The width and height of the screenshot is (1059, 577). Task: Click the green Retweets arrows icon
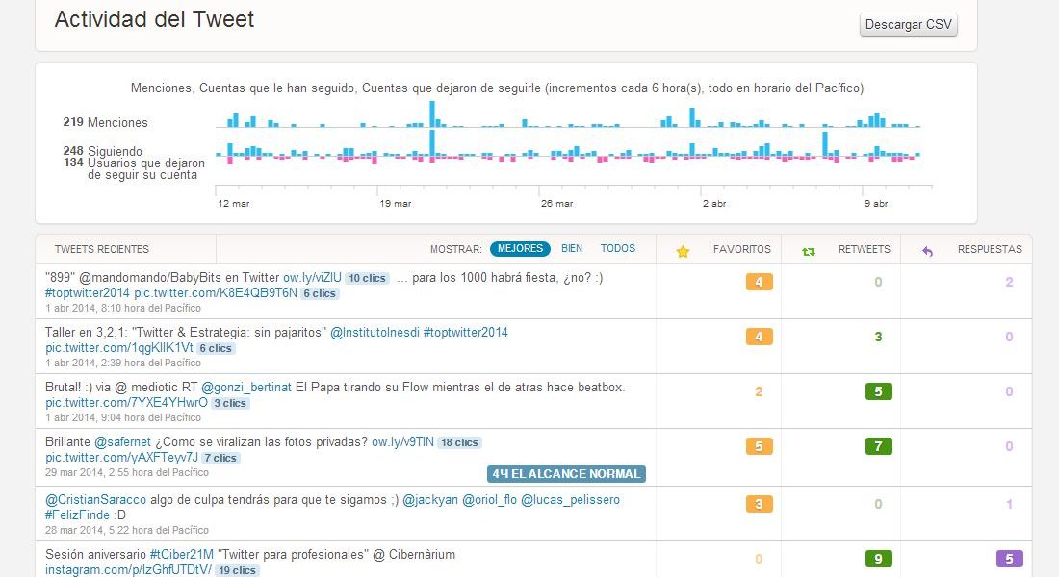click(809, 251)
